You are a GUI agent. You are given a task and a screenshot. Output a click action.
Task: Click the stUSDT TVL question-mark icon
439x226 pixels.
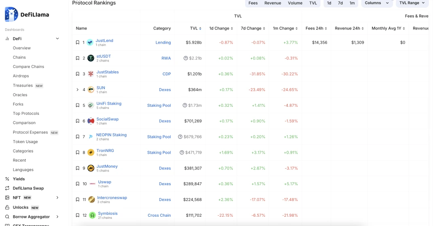coord(186,58)
